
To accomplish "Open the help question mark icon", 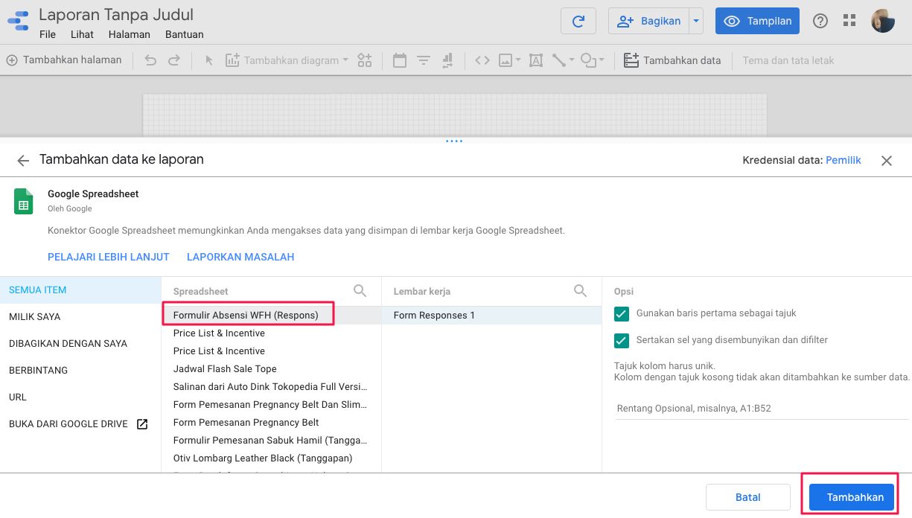I will (820, 21).
